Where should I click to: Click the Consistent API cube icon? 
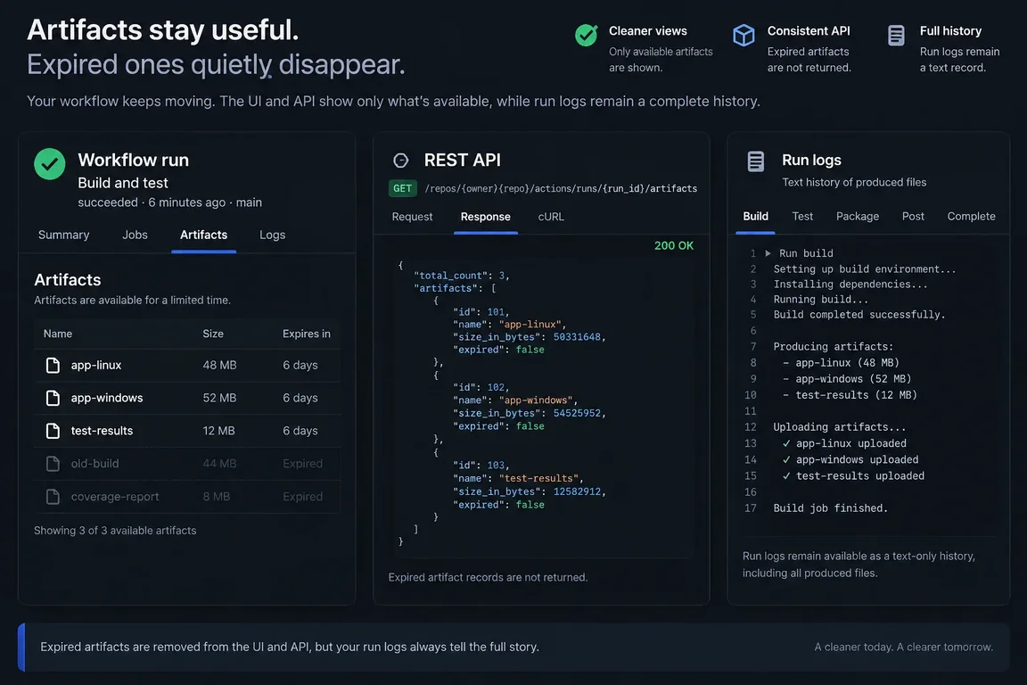tap(744, 35)
